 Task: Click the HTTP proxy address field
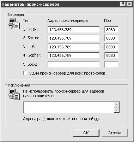click(x=74, y=30)
